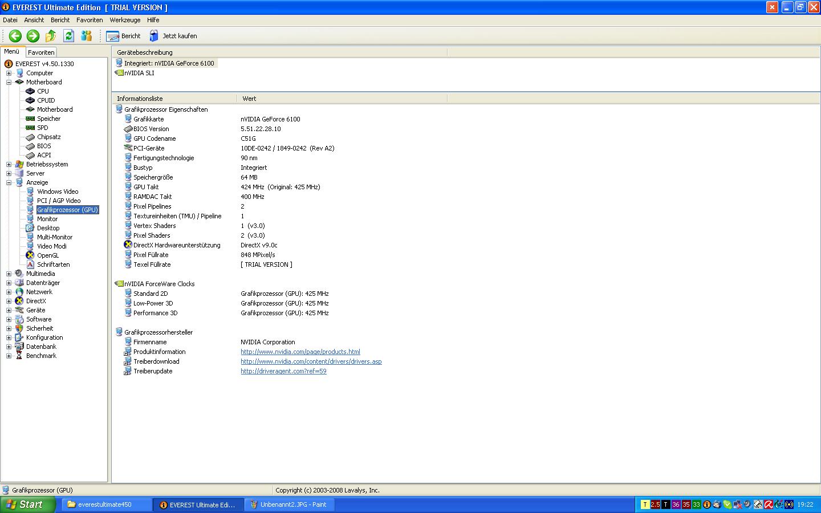
Task: Switch to Unbenannt2.JPG - Paint taskbar window
Action: pyautogui.click(x=290, y=504)
